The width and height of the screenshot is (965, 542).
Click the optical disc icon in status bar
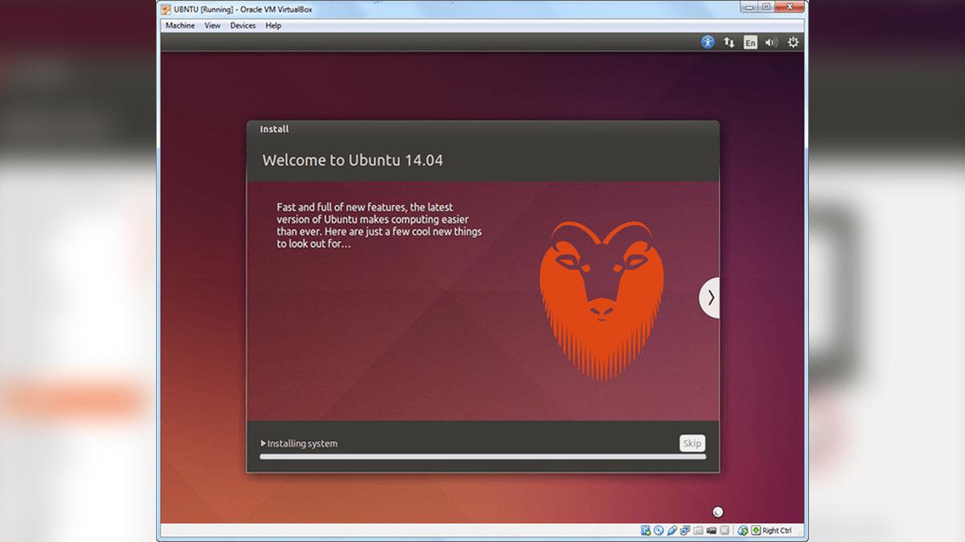[x=658, y=530]
